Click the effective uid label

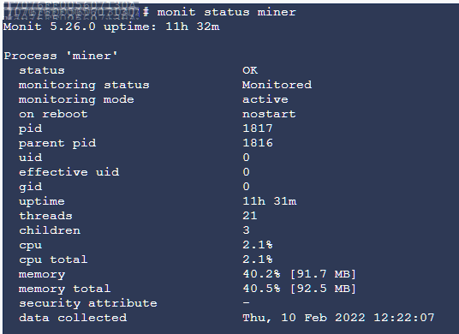point(69,172)
